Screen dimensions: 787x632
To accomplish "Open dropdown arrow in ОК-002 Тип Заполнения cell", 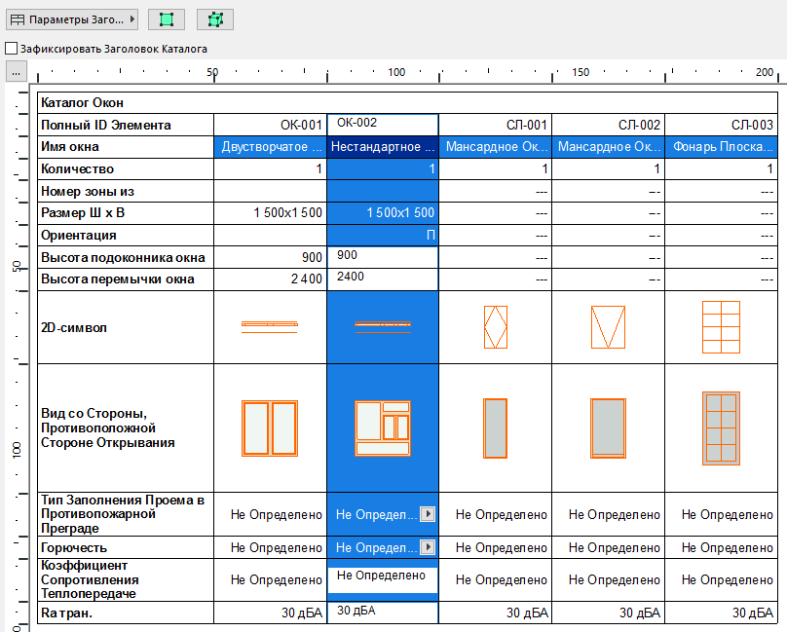I will [x=427, y=514].
